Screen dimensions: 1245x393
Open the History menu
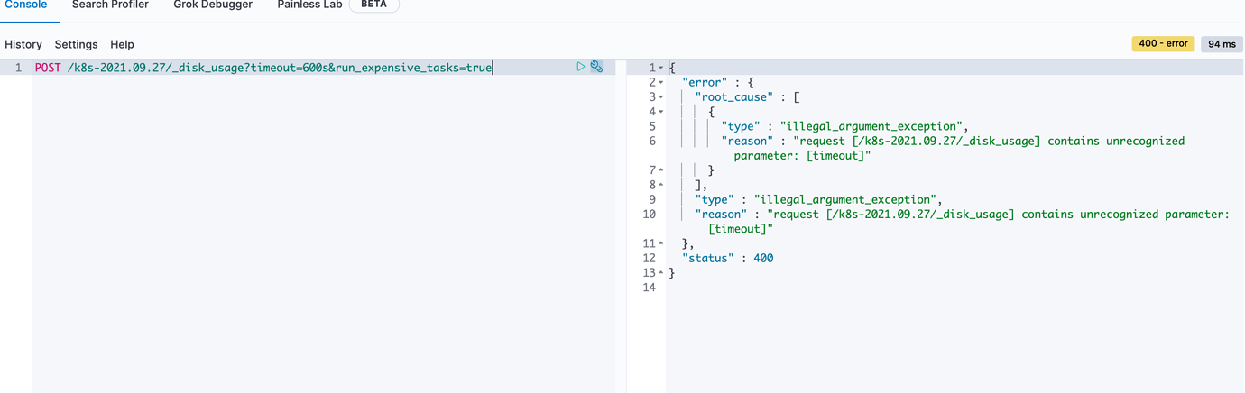pos(23,44)
